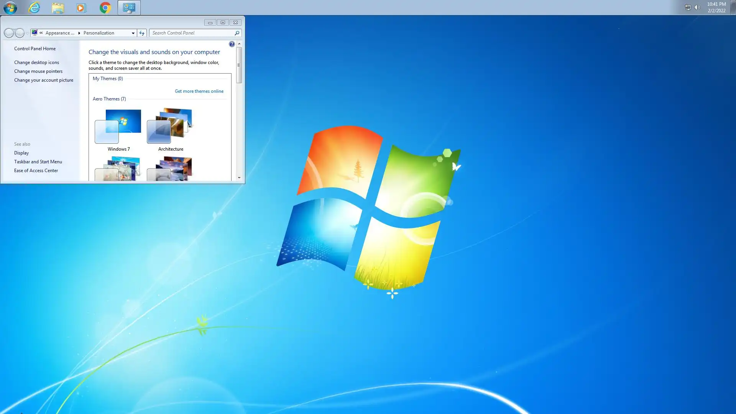Launch Internet Explorer from taskbar
This screenshot has width=736, height=414.
click(x=34, y=8)
